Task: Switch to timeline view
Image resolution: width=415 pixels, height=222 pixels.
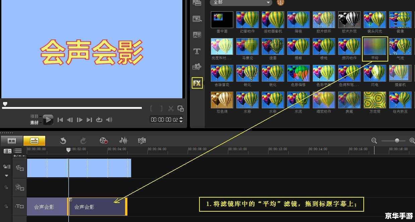Action: [x=35, y=141]
